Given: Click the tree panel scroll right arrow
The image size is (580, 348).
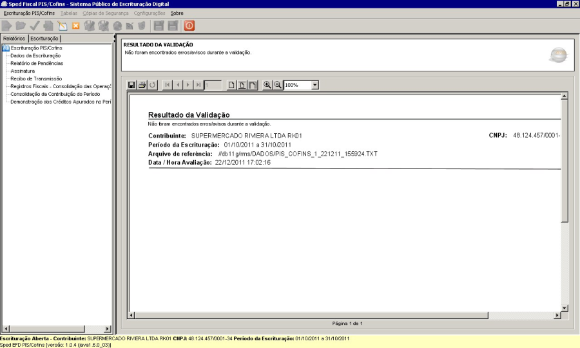Looking at the screenshot, I should click(107, 329).
